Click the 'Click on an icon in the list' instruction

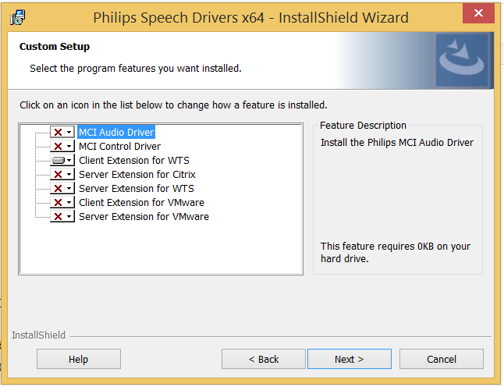point(173,105)
